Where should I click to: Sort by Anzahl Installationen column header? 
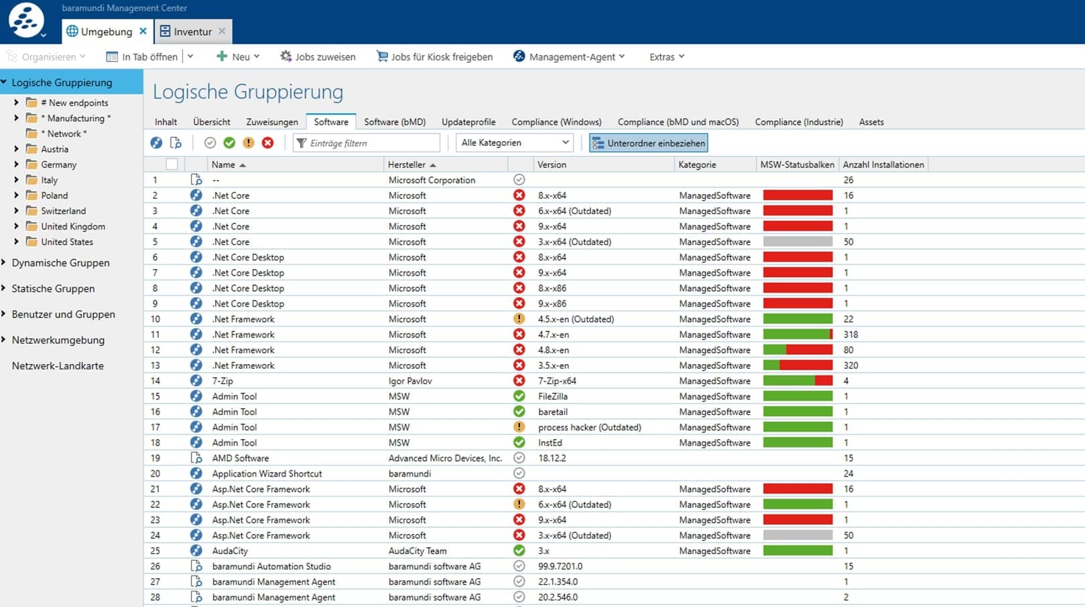883,165
